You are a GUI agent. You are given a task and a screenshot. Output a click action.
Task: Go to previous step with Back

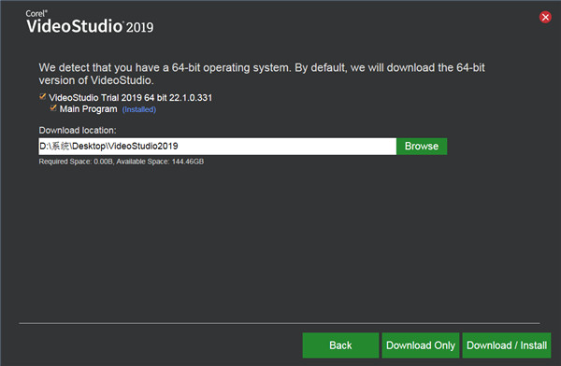(x=340, y=345)
